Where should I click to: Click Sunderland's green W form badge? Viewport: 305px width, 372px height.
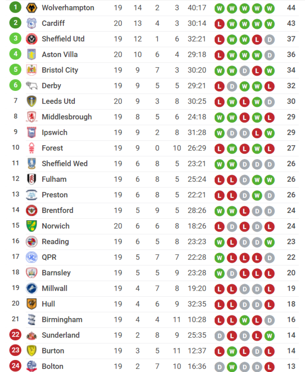click(270, 336)
